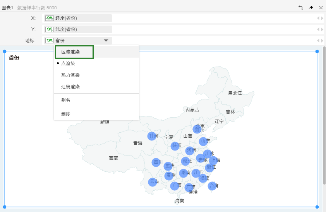Open the 省份 field dropdown arrow
Screen dimensions: 326x212
[x=106, y=41]
